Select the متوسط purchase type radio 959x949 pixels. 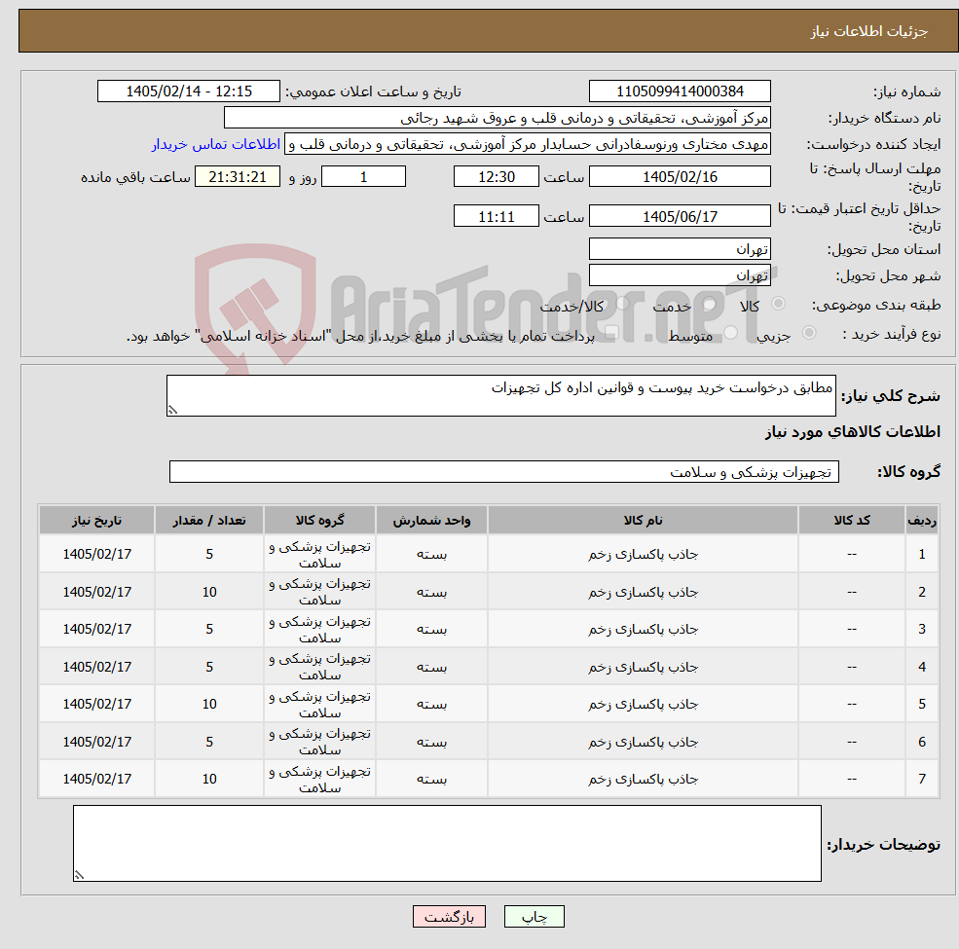point(731,333)
